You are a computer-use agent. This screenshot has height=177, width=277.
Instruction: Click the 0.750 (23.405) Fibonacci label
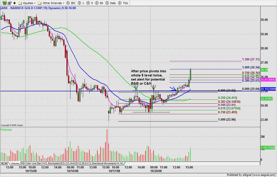click(228, 112)
